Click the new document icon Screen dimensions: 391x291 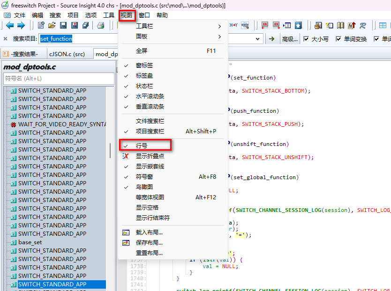click(41, 25)
